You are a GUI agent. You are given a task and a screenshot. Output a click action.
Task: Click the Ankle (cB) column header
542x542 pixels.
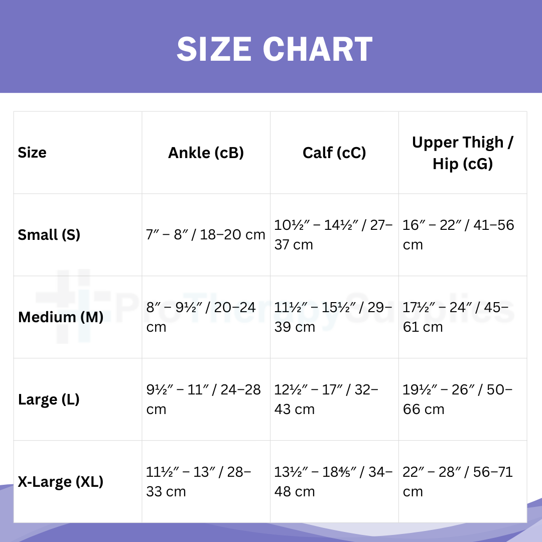206,153
